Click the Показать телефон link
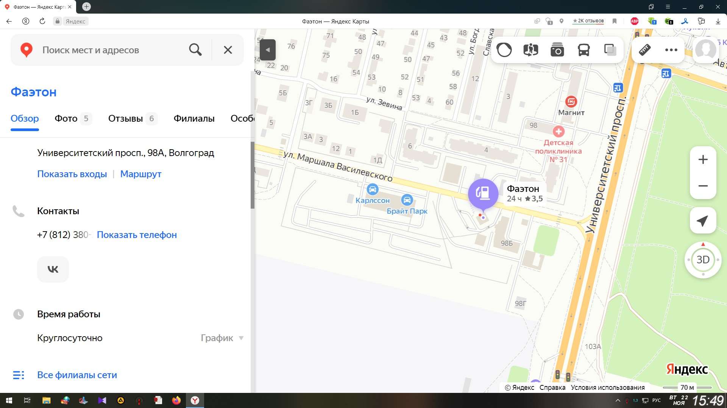727x408 pixels. tap(137, 235)
